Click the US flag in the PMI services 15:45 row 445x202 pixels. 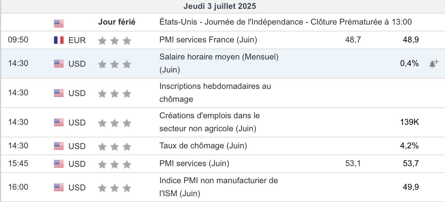click(59, 164)
